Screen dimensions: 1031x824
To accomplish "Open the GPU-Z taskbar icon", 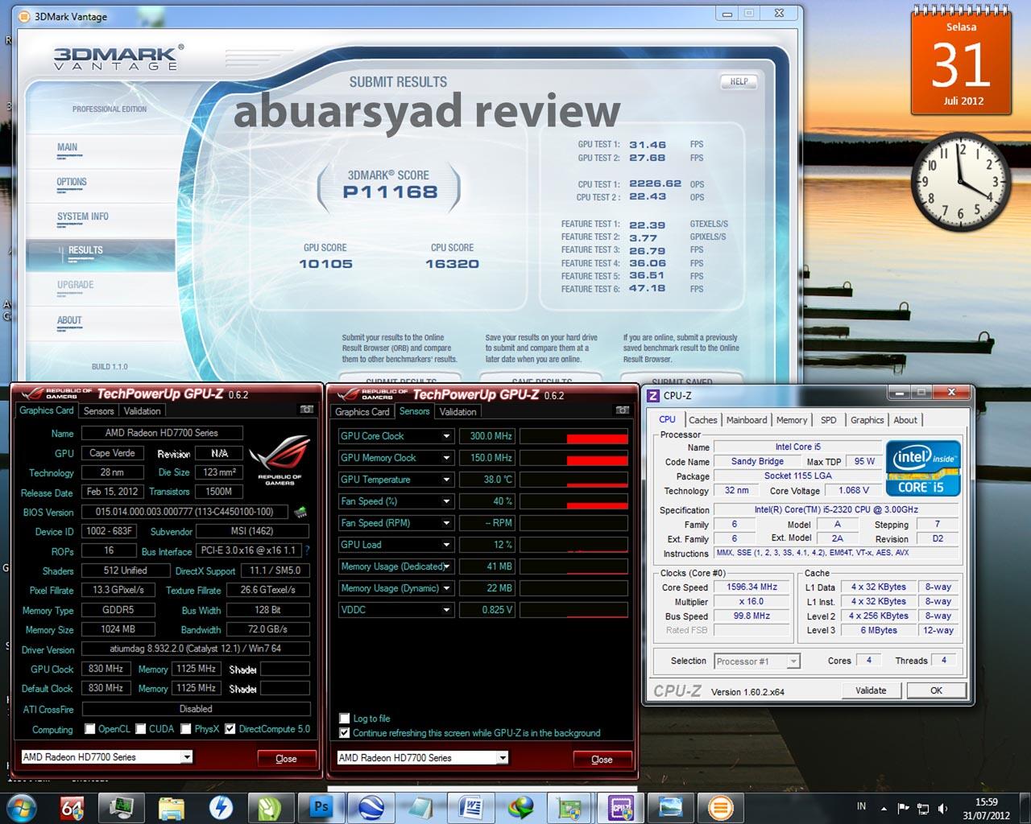I will point(570,807).
